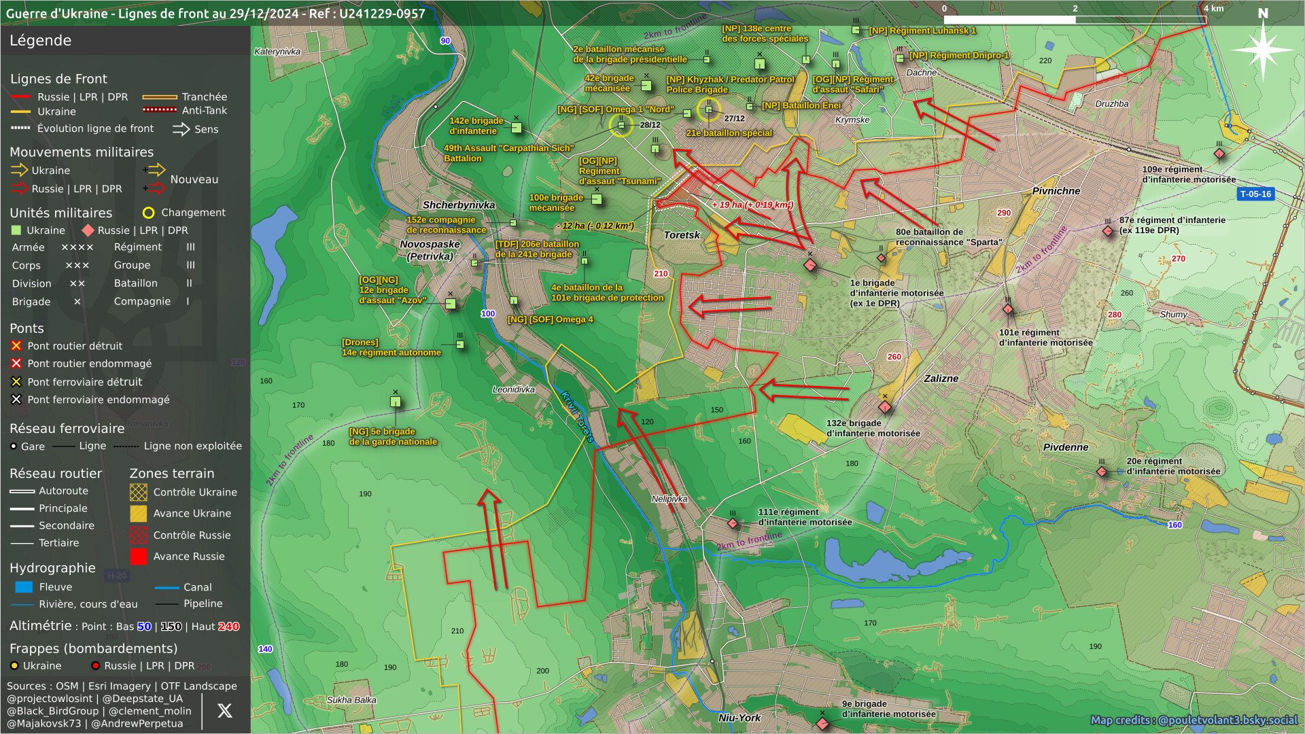Click the Régiment Luhansk-1 unit label

(x=922, y=31)
